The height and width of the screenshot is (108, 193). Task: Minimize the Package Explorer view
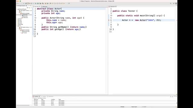[x=29, y=6]
